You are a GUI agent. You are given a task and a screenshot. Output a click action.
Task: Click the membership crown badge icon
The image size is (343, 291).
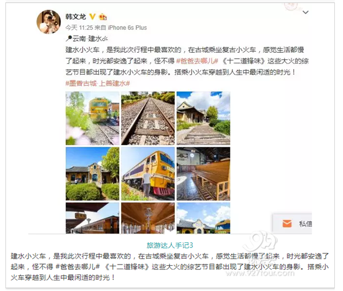pyautogui.click(x=103, y=16)
